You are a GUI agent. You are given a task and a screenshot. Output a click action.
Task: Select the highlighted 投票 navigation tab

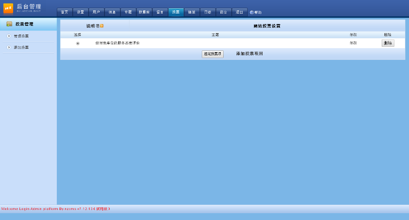tap(176, 12)
